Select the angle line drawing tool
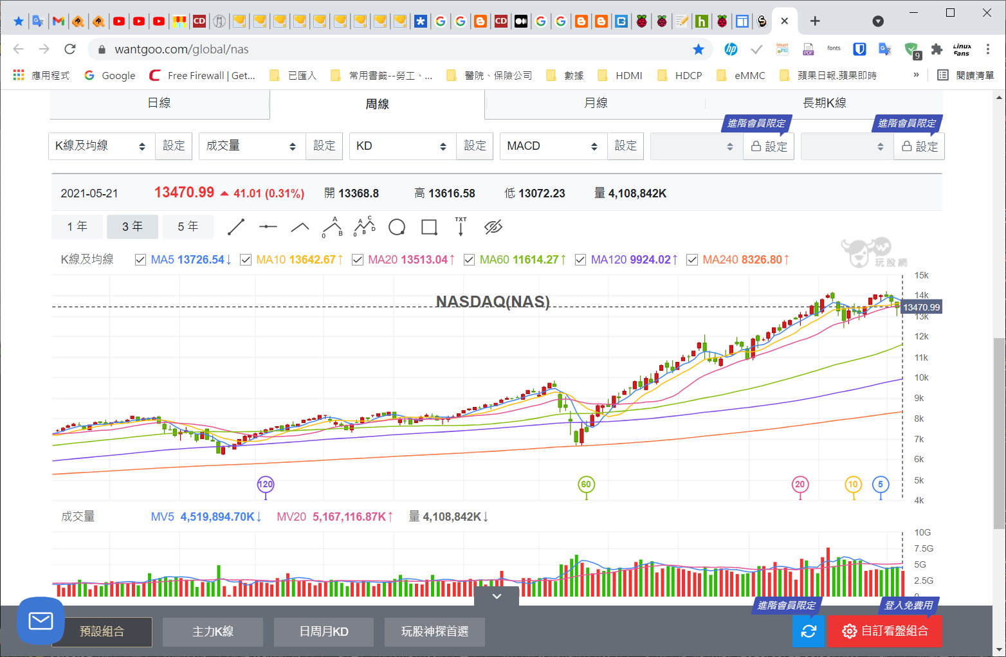The width and height of the screenshot is (1006, 657). pyautogui.click(x=300, y=227)
